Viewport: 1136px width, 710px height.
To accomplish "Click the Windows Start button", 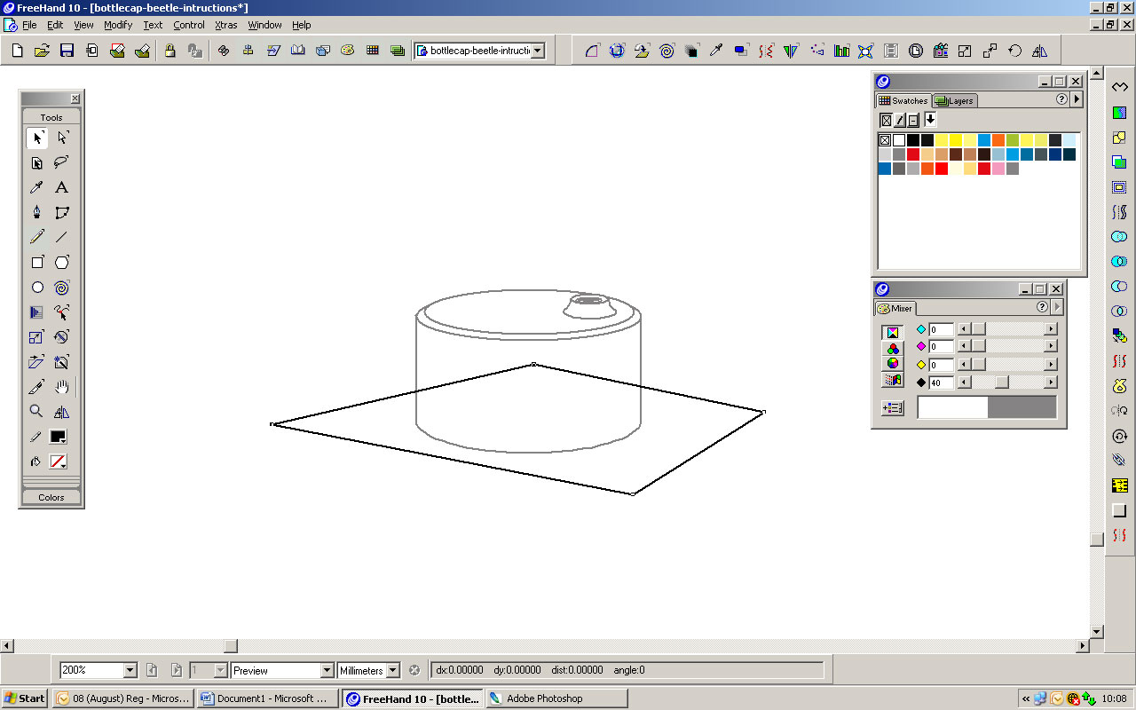I will [x=24, y=698].
